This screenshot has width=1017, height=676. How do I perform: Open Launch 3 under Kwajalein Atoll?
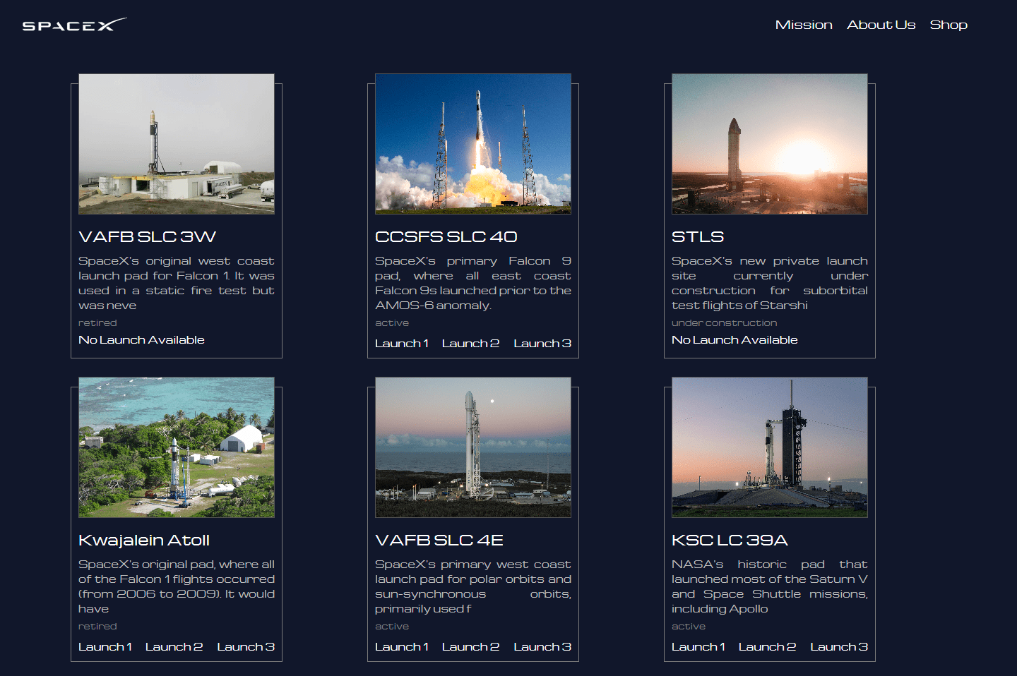coord(246,646)
